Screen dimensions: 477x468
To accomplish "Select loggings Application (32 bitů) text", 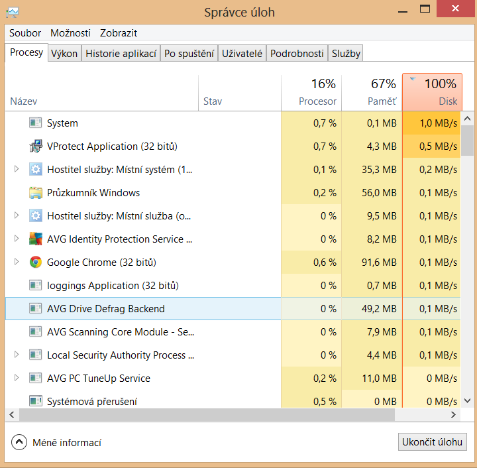I will coord(113,286).
